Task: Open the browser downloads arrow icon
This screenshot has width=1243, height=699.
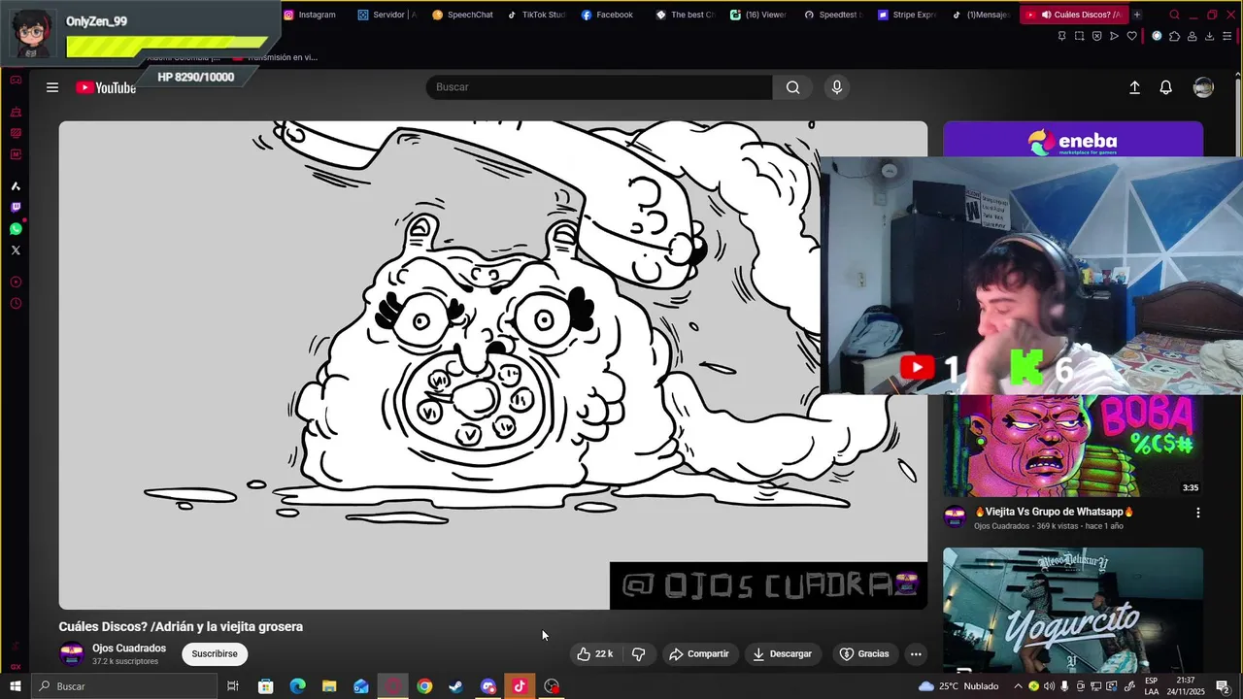Action: coord(1209,36)
